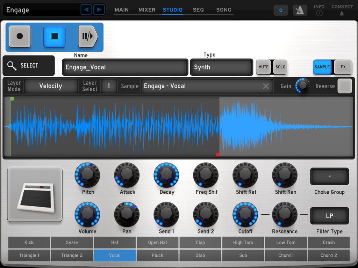The width and height of the screenshot is (358, 268).
Task: Open the INFO panel
Action: (x=319, y=10)
